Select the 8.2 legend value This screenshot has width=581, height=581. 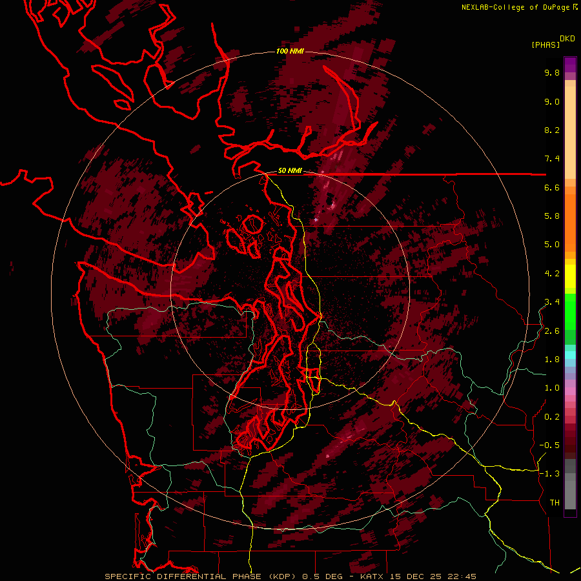pos(552,130)
